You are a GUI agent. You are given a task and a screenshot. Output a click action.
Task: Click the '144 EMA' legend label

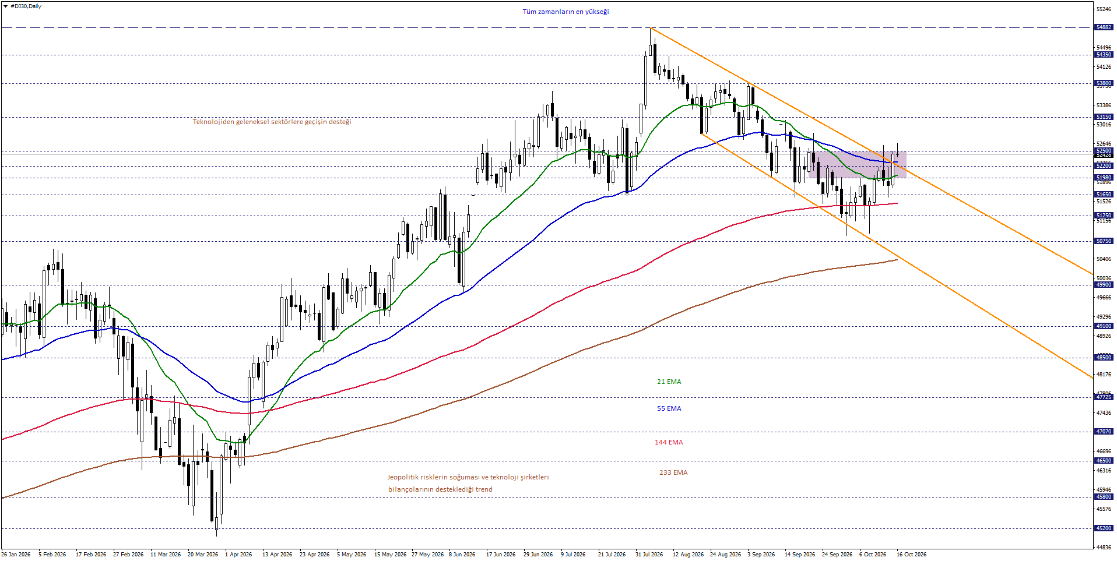(x=669, y=442)
